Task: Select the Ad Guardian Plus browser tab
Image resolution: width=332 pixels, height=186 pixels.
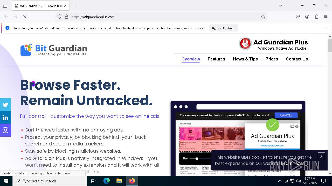Action: [41, 6]
